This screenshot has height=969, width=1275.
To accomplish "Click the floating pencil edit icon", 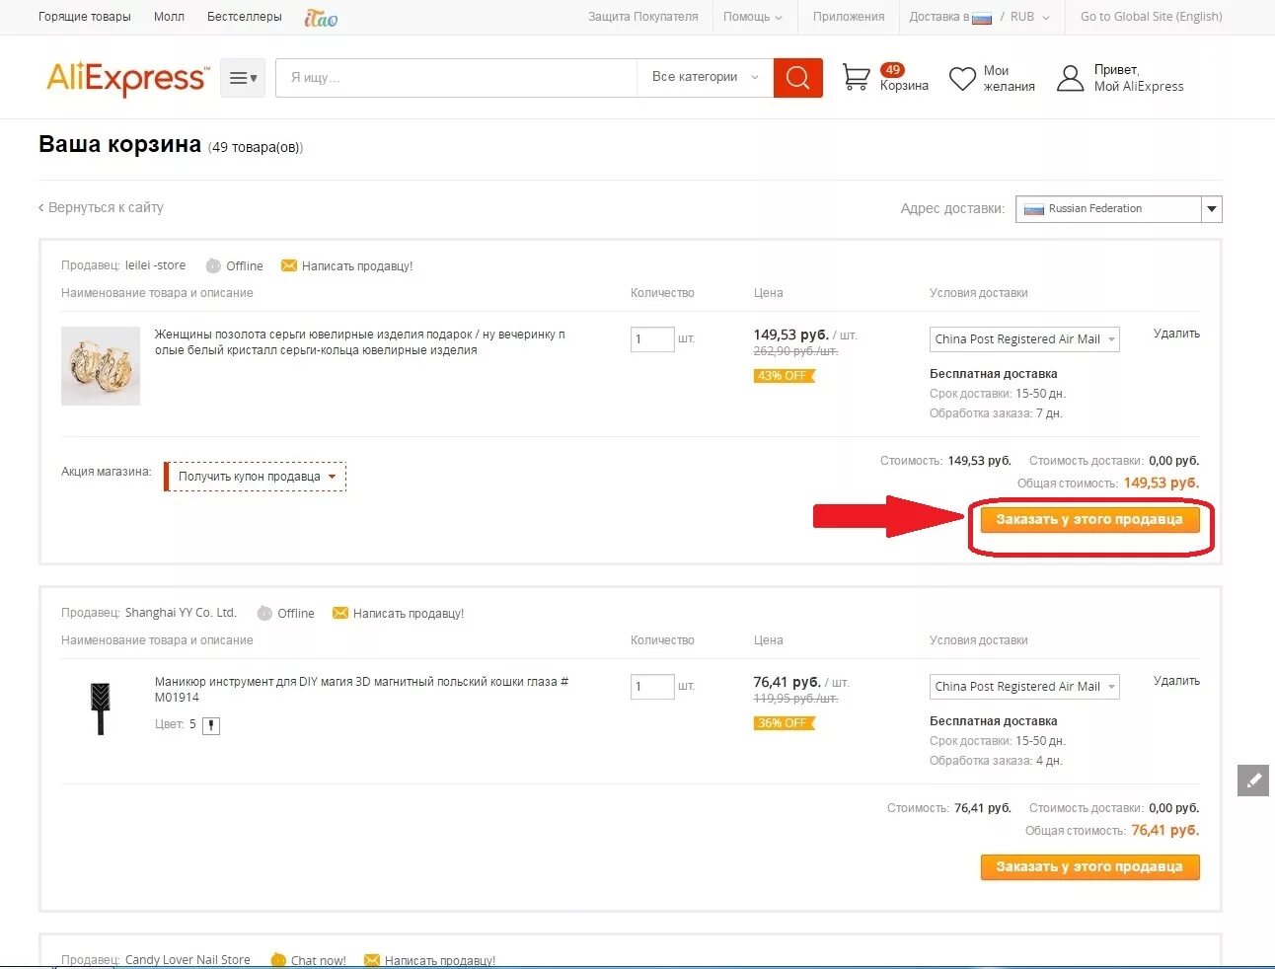I will [1253, 780].
